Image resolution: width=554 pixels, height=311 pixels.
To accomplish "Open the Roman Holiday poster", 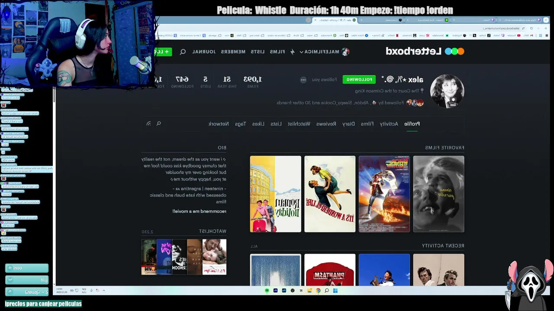I will [x=275, y=194].
